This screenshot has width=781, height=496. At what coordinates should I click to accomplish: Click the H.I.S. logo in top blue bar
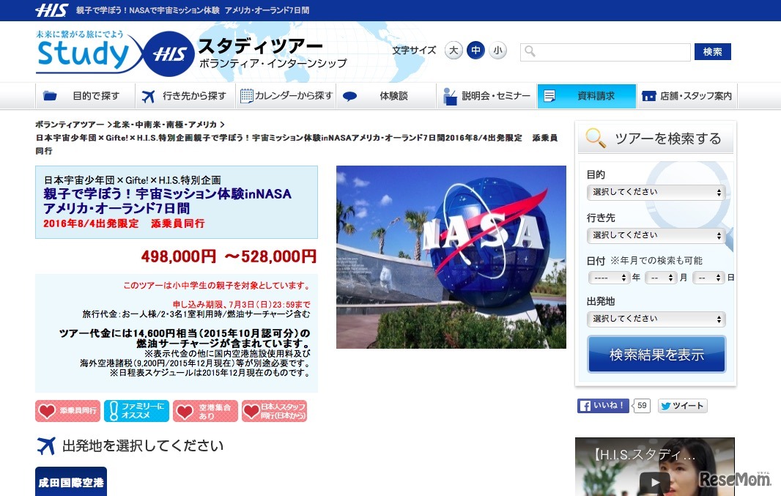51,10
